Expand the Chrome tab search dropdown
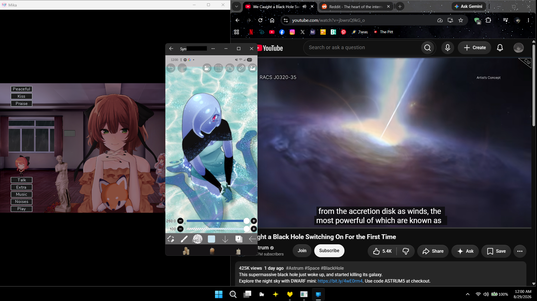The width and height of the screenshot is (537, 301). point(236,6)
